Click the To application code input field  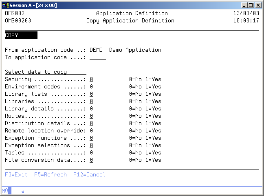pos(97,57)
